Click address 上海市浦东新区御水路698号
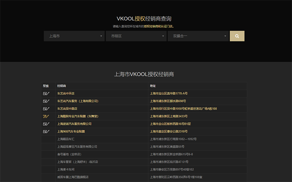292x182 pixels. [x=168, y=101]
